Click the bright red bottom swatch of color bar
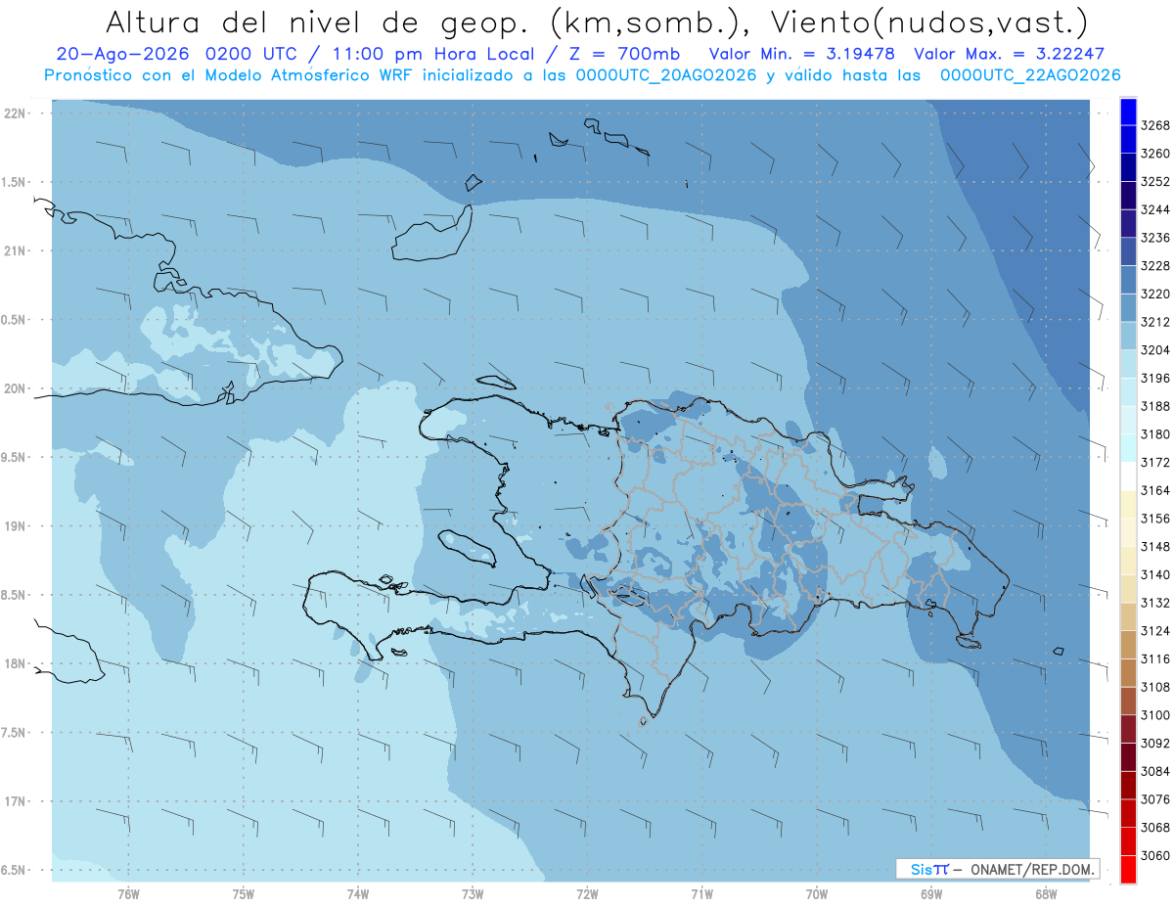Image resolution: width=1174 pixels, height=907 pixels. [x=1127, y=869]
